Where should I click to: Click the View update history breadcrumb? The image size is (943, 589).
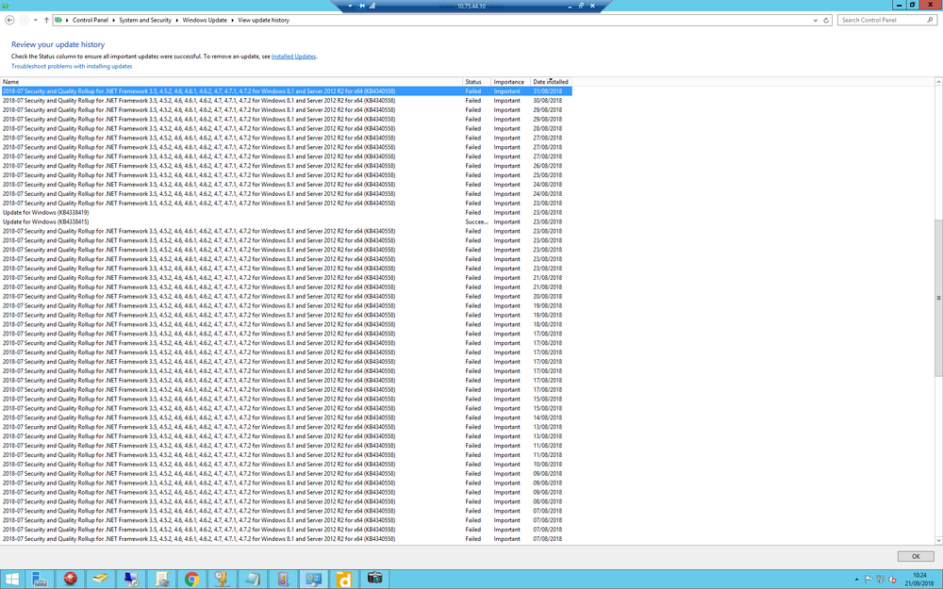pyautogui.click(x=263, y=20)
